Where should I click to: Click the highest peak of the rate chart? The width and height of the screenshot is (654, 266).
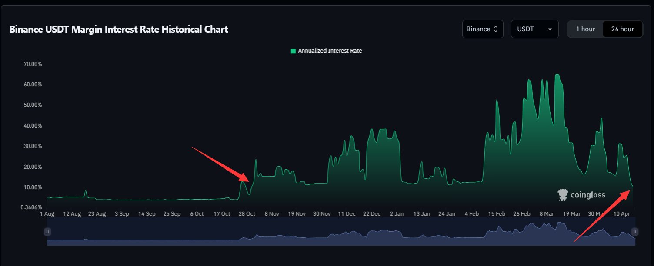557,76
